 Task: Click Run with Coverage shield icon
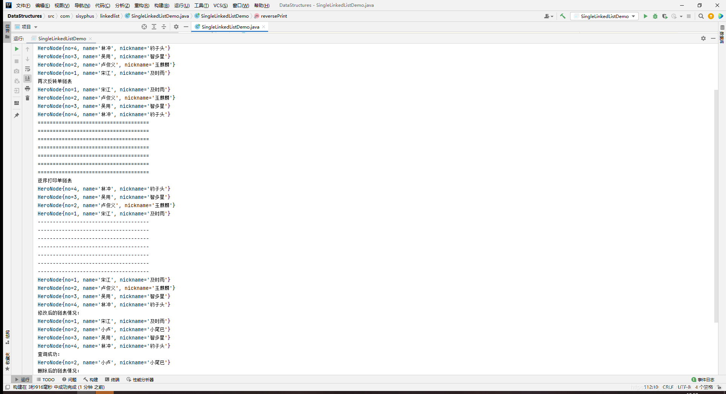click(x=665, y=16)
